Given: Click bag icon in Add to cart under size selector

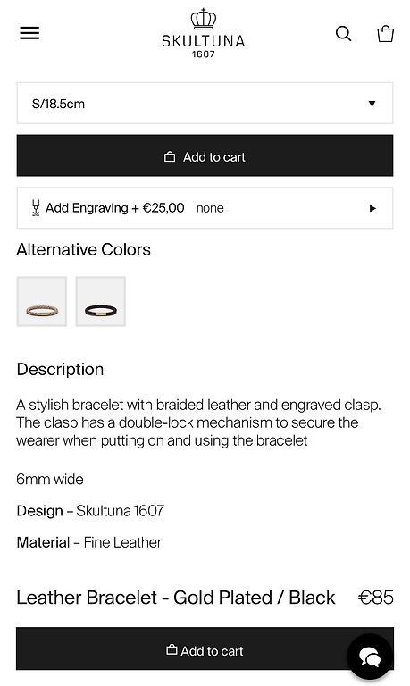Looking at the screenshot, I should 170,156.
